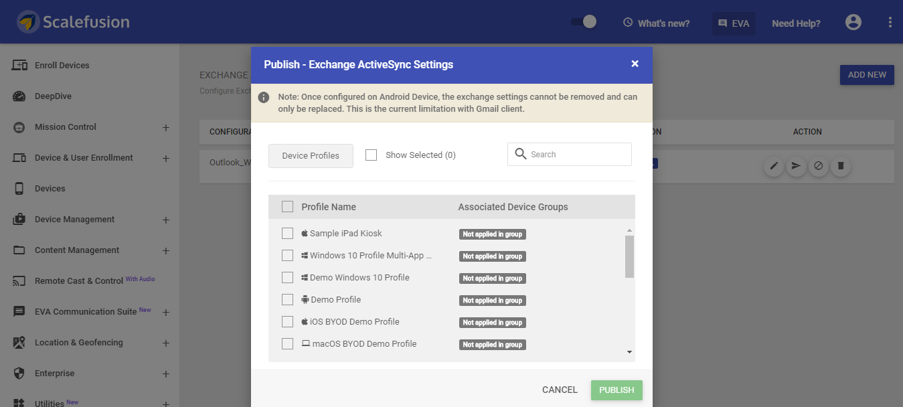Click the DeepDive gauge icon

(19, 96)
